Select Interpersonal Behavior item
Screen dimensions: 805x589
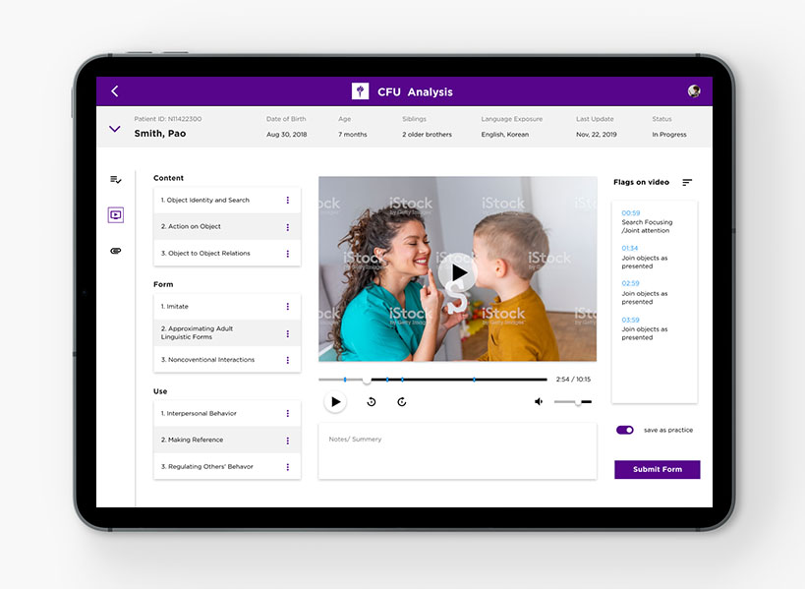click(216, 414)
